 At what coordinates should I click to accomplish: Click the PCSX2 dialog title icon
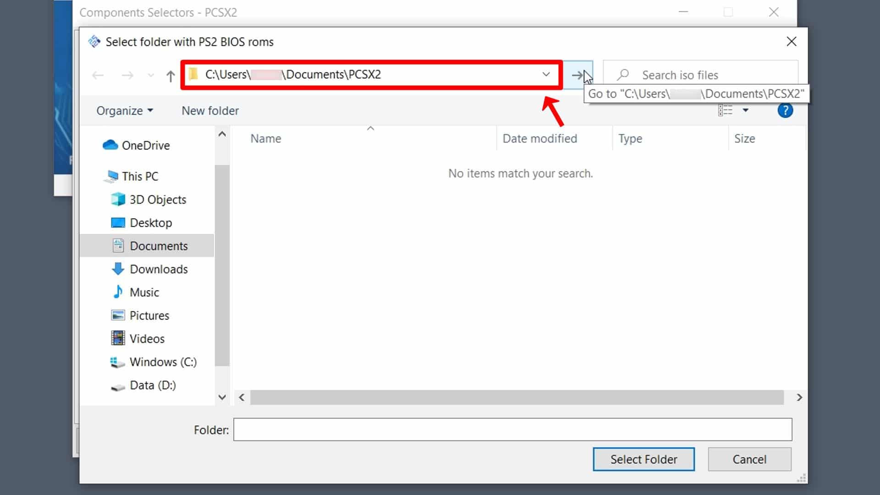pos(94,42)
